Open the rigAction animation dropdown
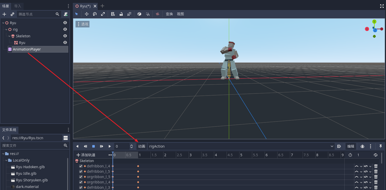The height and width of the screenshot is (190, 386). (x=241, y=146)
